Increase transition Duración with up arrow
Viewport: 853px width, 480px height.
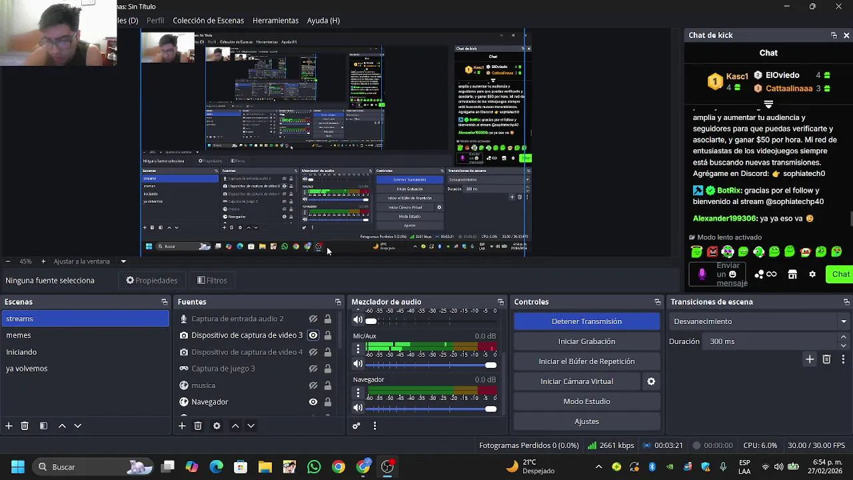[x=843, y=338]
